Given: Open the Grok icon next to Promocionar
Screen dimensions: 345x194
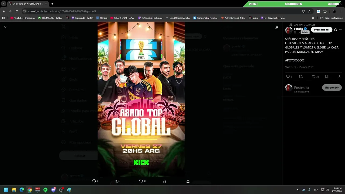Looking at the screenshot, I should click(336, 30).
